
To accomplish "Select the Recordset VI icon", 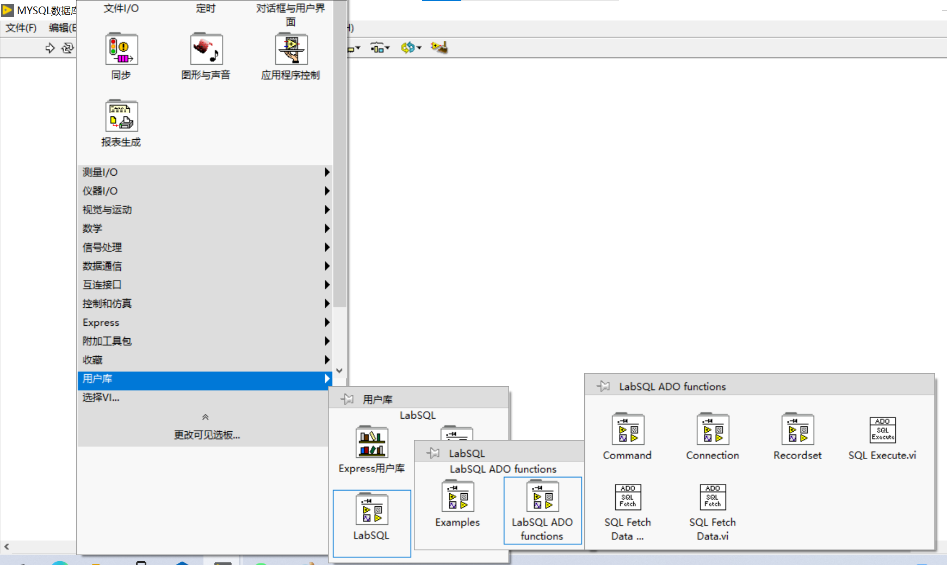I will tap(797, 430).
